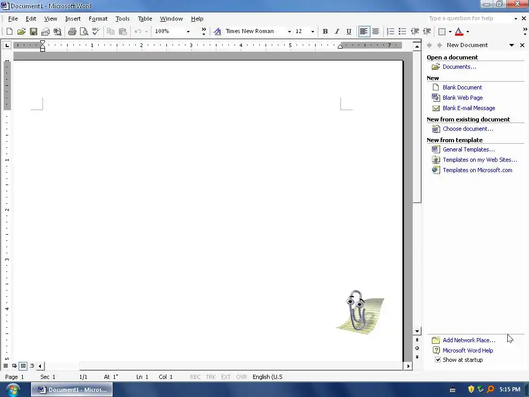Viewport: 529px width, 397px height.
Task: Toggle Align Left button
Action: click(364, 32)
